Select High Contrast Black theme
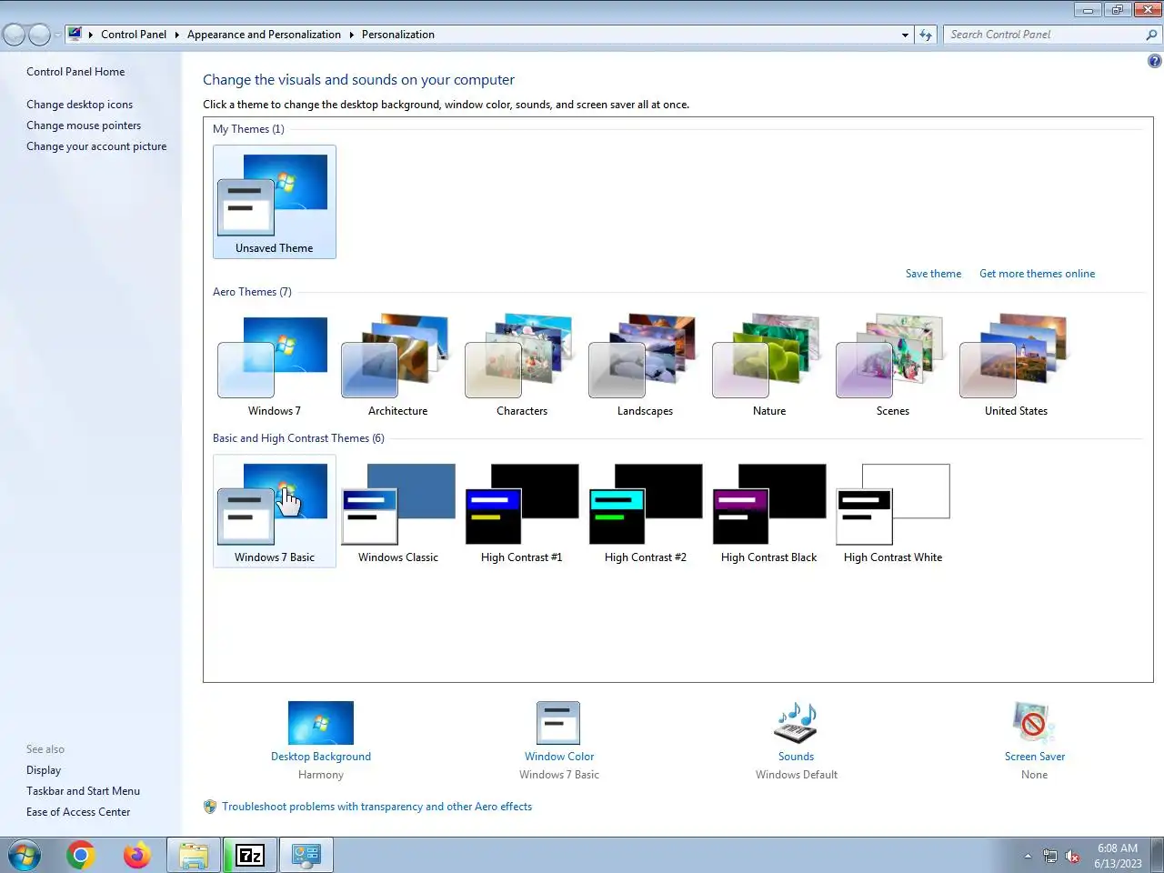The width and height of the screenshot is (1164, 873). pos(768,511)
